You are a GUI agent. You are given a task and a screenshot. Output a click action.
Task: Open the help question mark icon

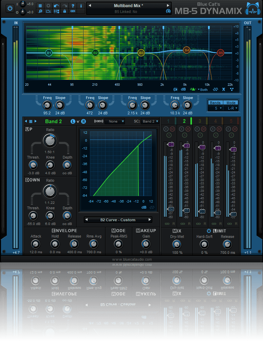(73, 6)
